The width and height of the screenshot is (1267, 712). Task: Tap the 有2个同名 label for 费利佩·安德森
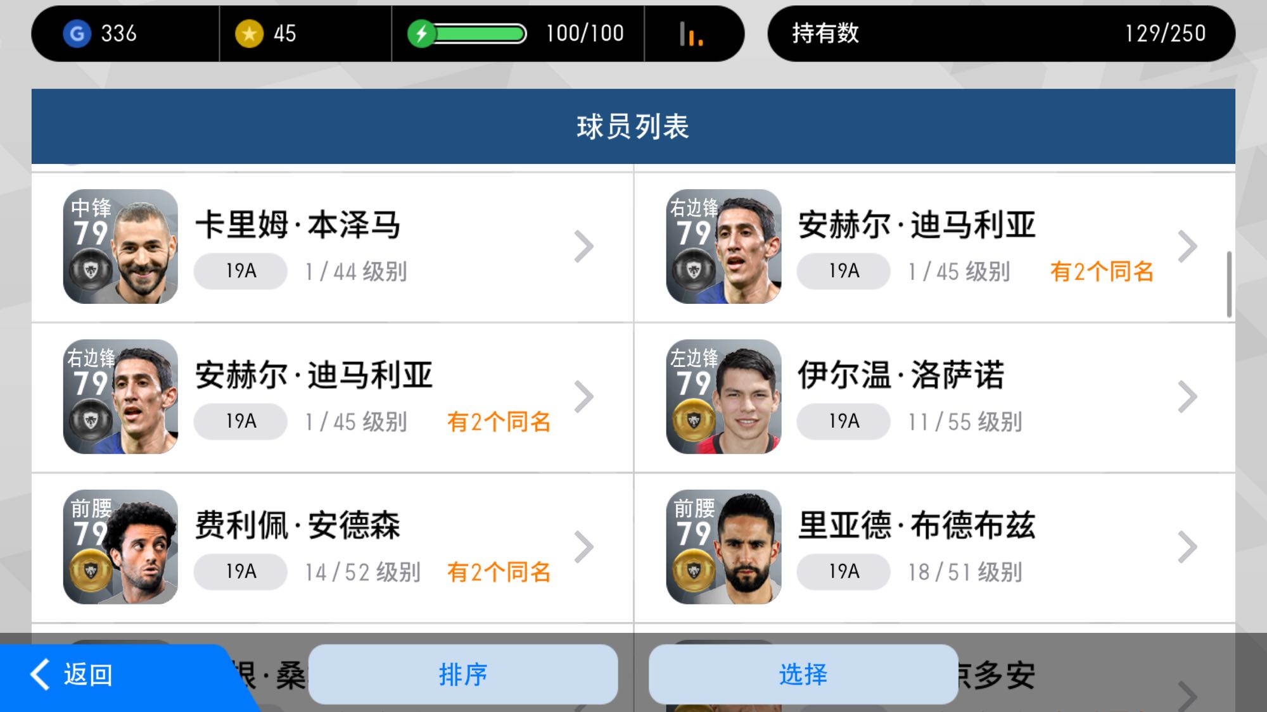coord(499,572)
